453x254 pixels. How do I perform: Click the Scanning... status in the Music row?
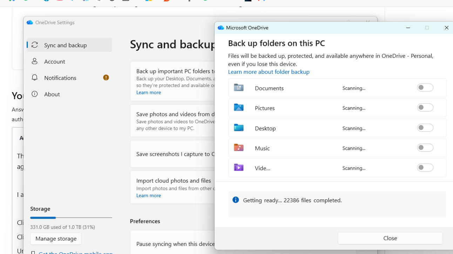point(354,148)
